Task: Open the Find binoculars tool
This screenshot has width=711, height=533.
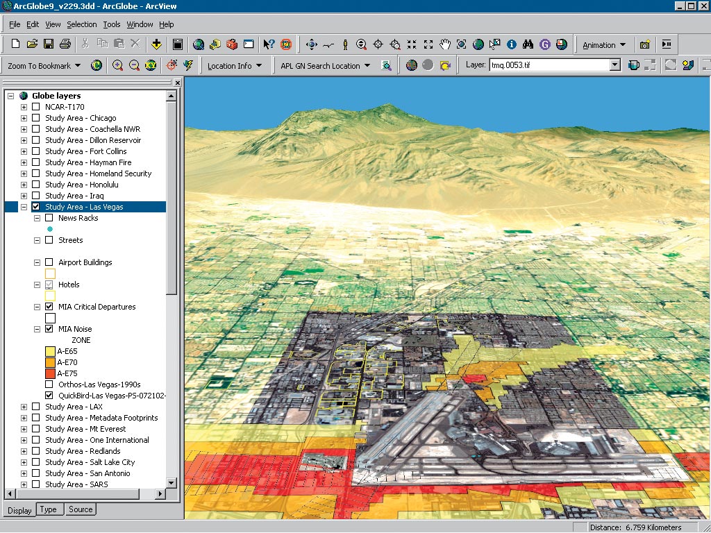Action: pyautogui.click(x=528, y=44)
